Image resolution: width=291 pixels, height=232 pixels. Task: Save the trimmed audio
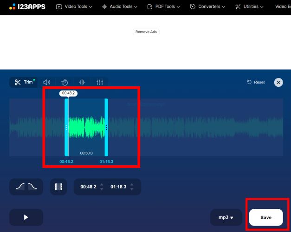click(x=266, y=217)
